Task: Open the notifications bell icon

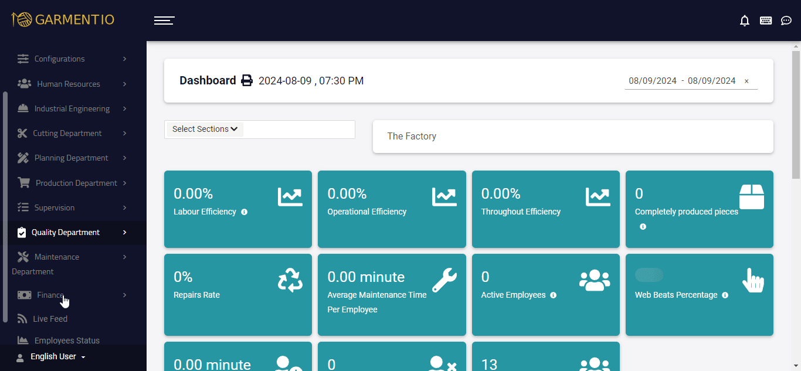Action: pos(745,21)
